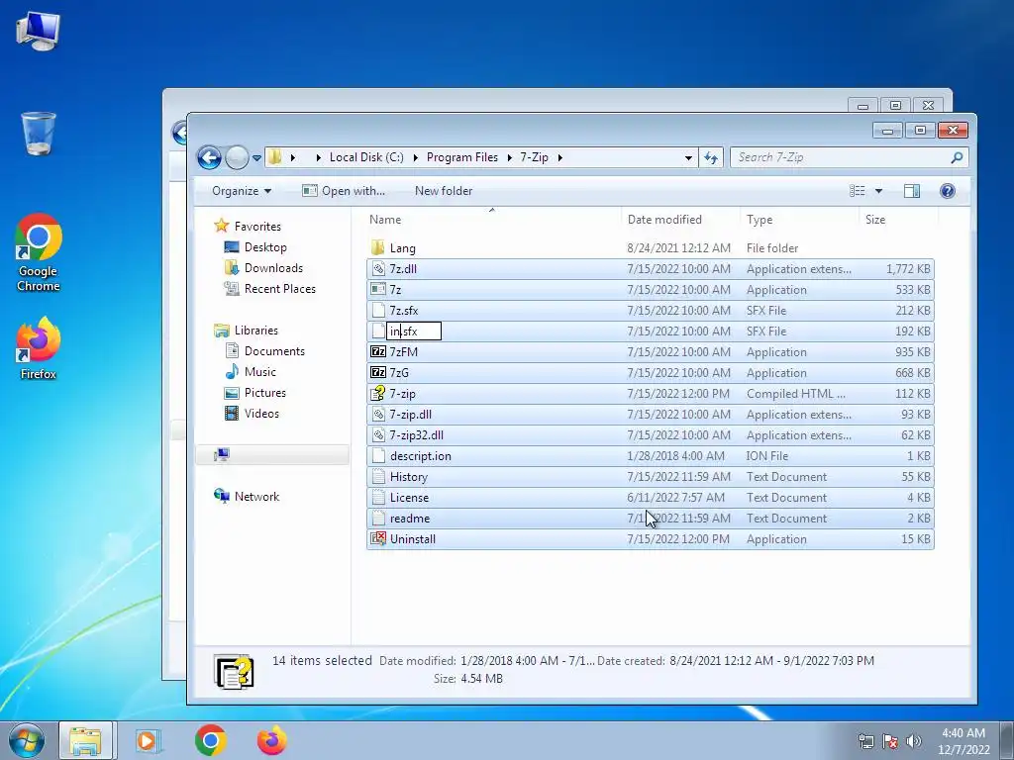Select the 7z.dll file icon
The image size is (1014, 760).
378,269
